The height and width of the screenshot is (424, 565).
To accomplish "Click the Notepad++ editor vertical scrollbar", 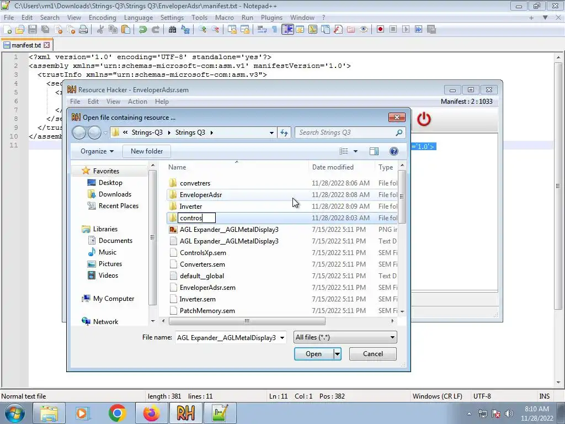I will click(x=558, y=187).
